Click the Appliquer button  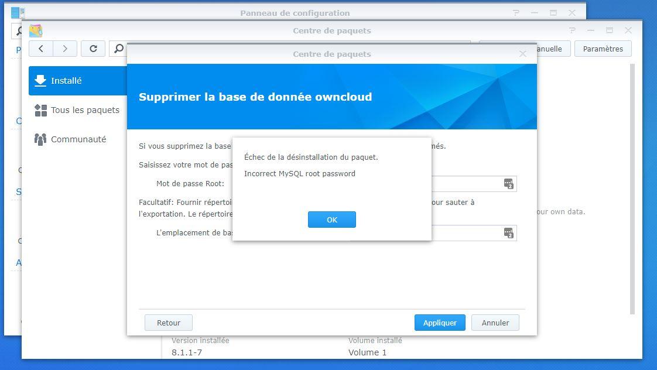440,323
